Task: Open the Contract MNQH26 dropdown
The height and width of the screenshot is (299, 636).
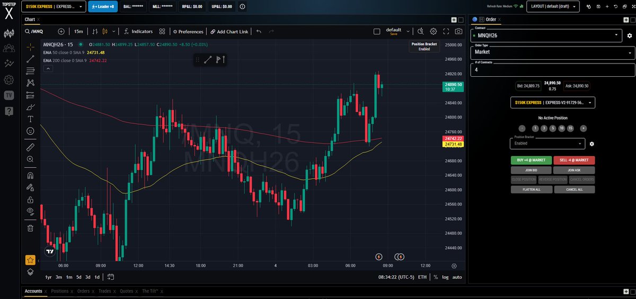Action: 547,35
